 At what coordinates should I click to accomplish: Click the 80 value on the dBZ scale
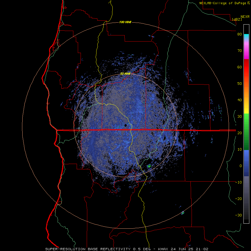(240, 34)
